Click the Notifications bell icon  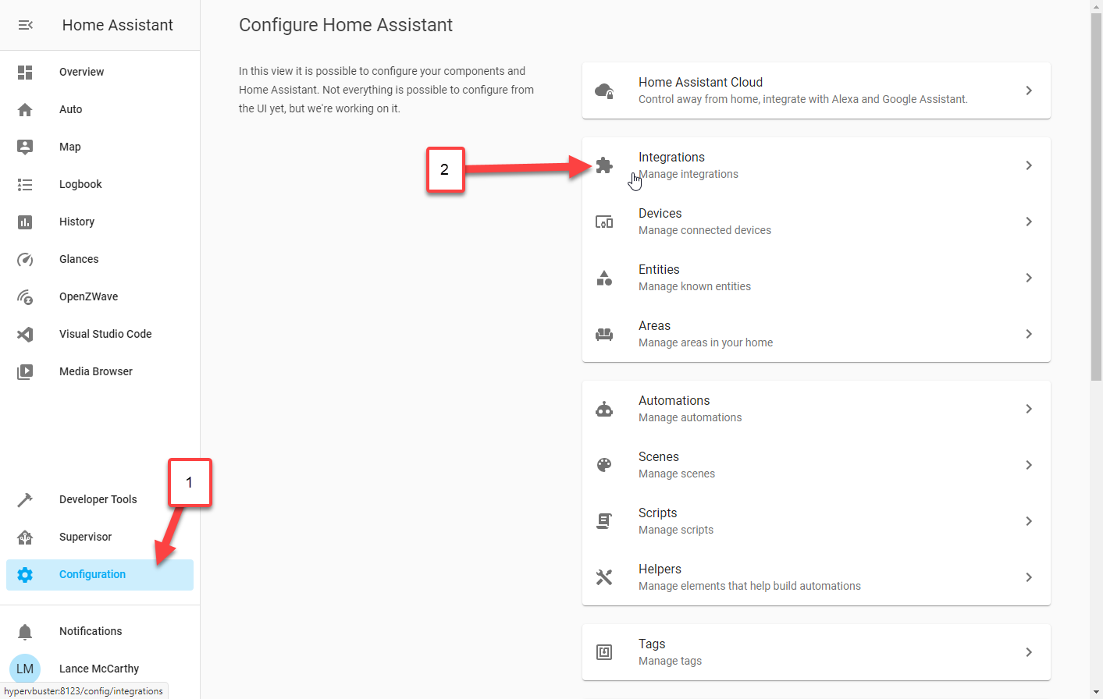tap(25, 631)
